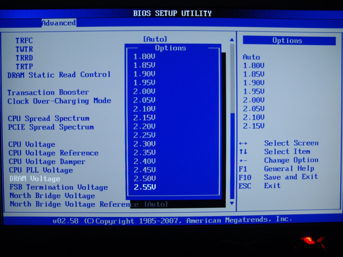Click the scroll up arrow icon
Viewport: 343px width, 257px height.
232,40
